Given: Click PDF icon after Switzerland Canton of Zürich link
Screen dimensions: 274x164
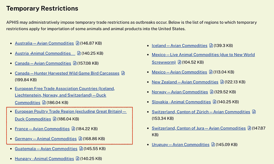Looking at the screenshot, I should point(254,112).
